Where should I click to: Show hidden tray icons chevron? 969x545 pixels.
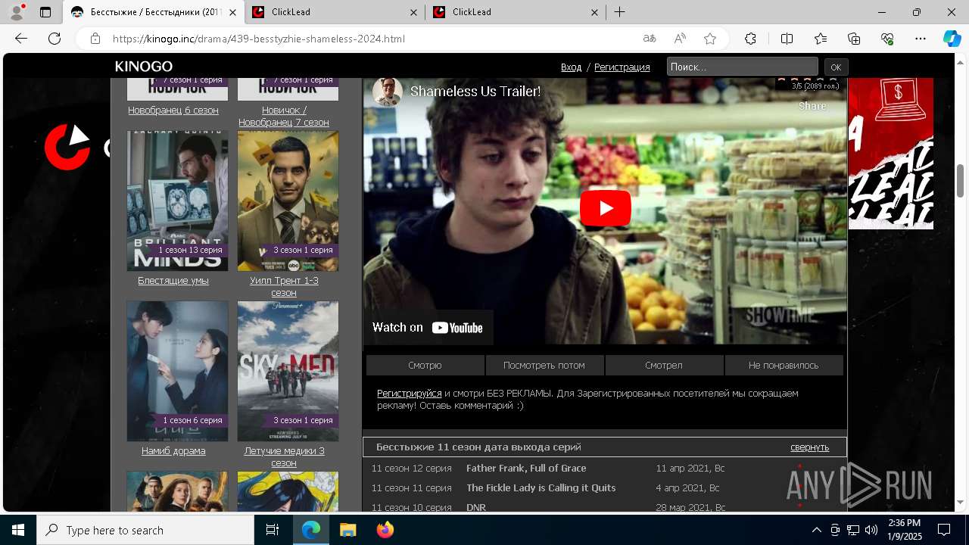tap(816, 530)
